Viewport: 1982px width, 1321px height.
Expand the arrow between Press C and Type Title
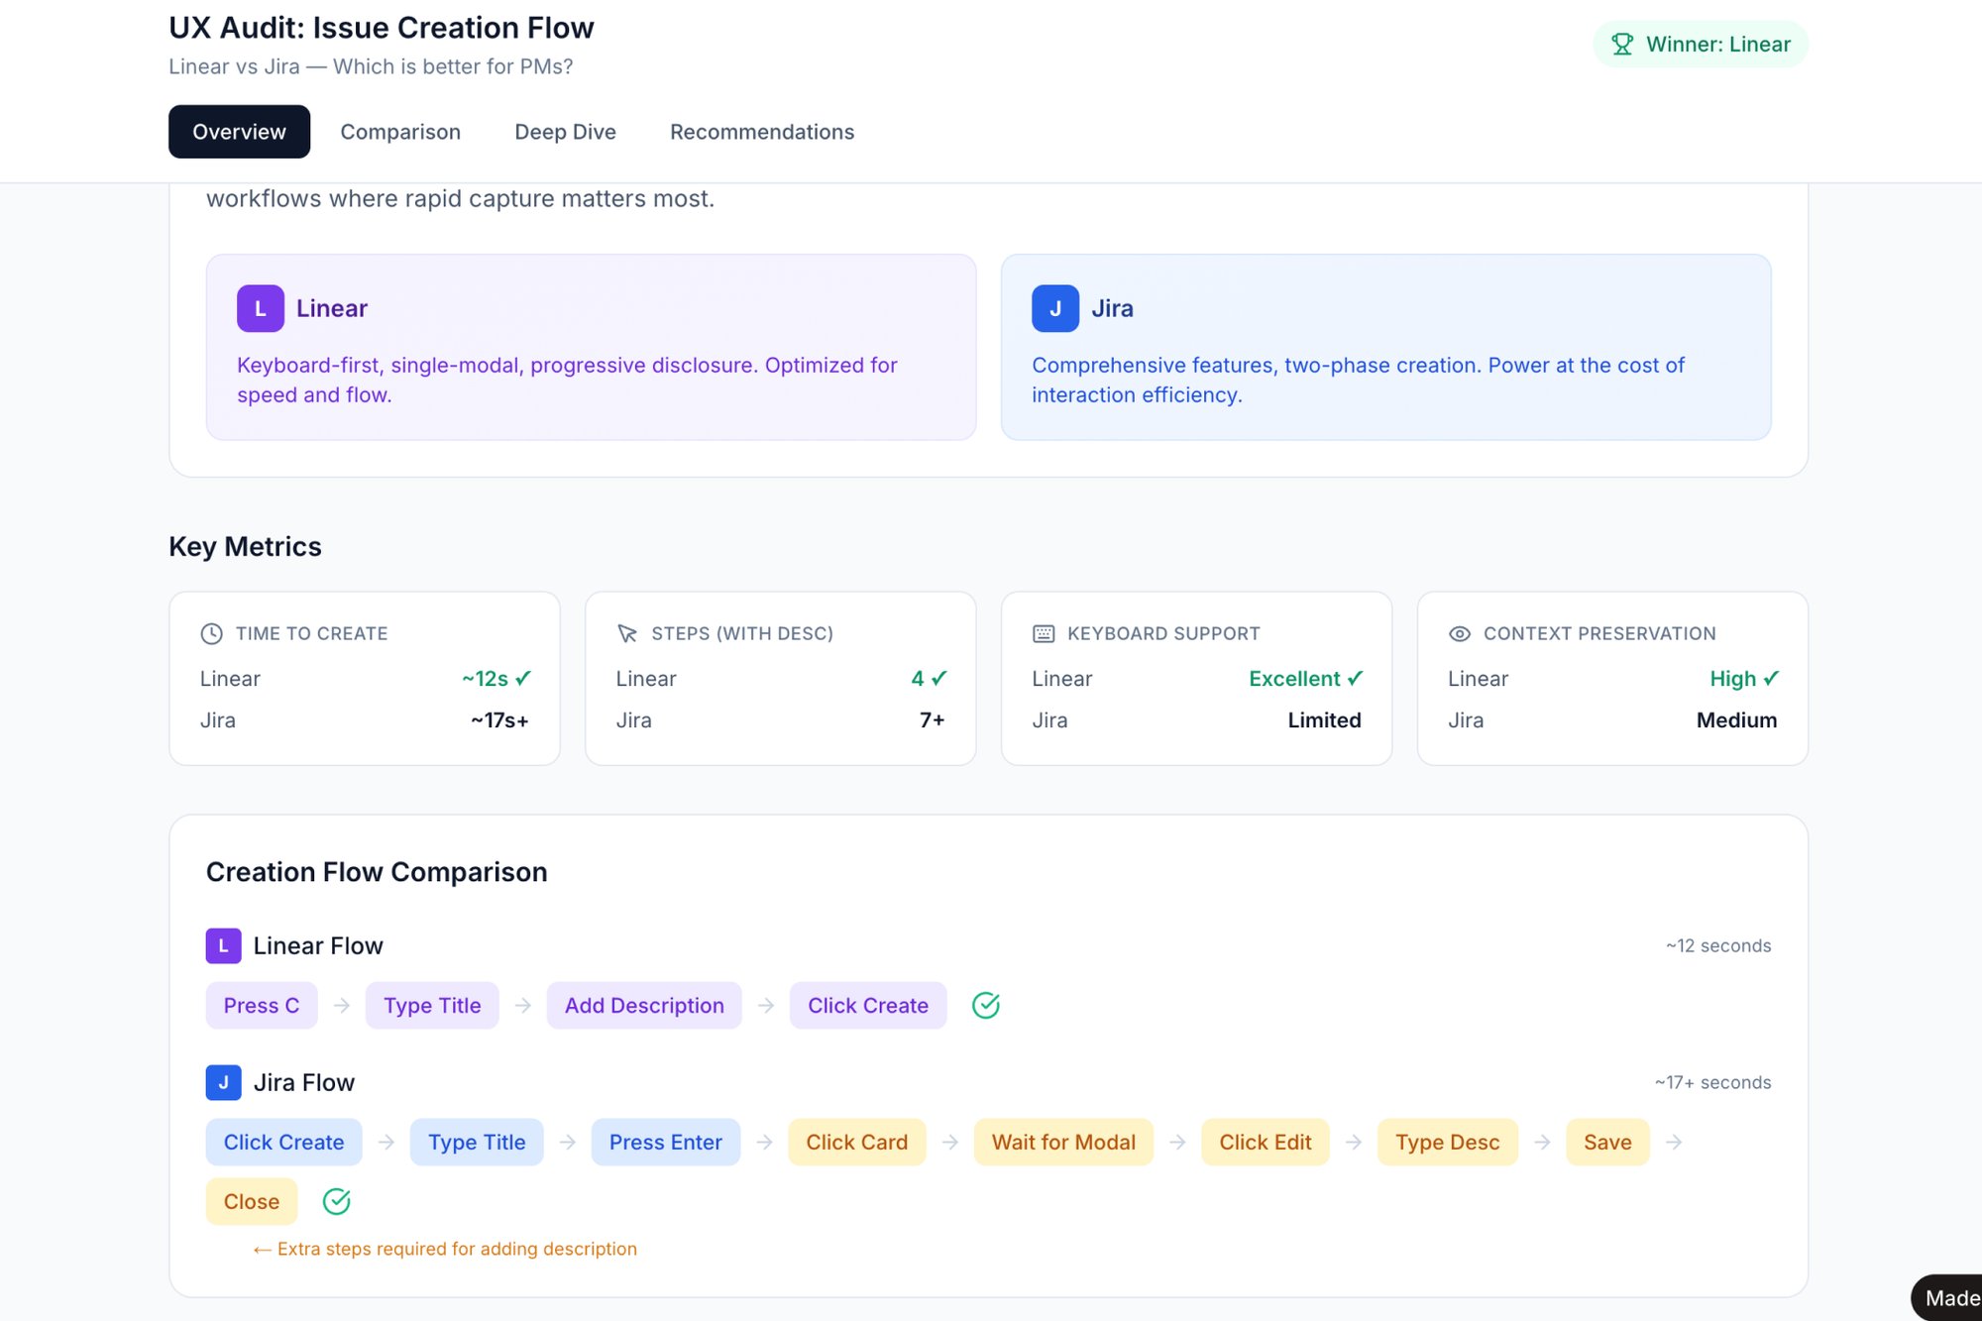click(341, 1005)
